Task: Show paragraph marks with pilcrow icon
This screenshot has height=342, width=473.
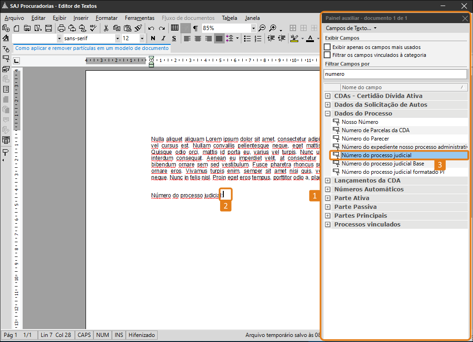Action: 195,28
